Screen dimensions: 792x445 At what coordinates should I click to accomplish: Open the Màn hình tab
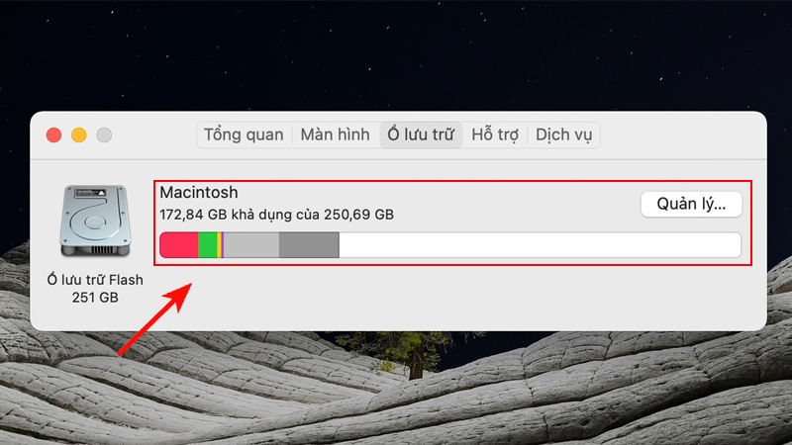335,135
